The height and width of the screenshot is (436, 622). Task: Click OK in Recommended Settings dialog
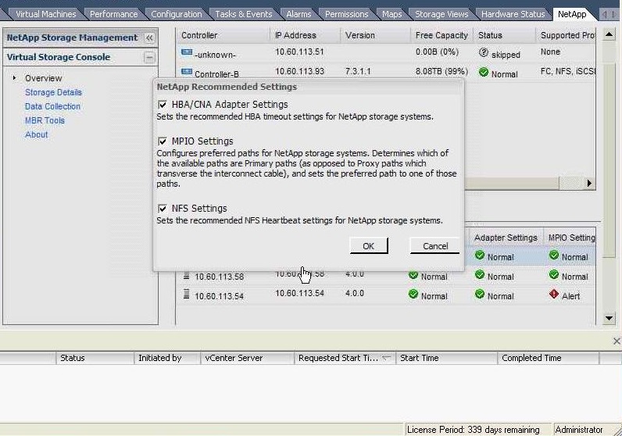pyautogui.click(x=369, y=246)
